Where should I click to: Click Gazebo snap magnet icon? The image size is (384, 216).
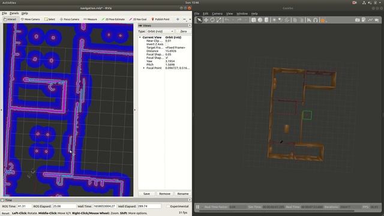click(316, 20)
